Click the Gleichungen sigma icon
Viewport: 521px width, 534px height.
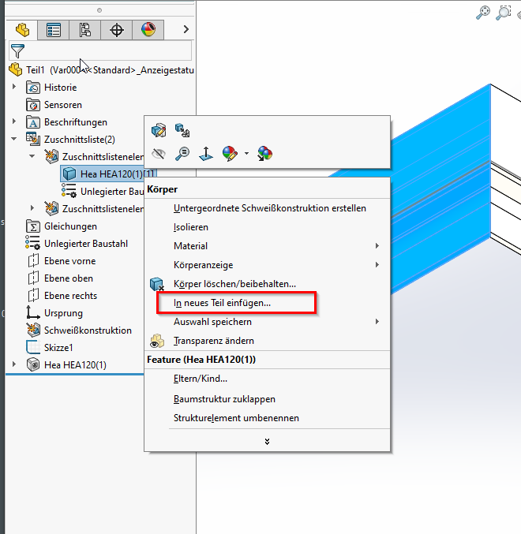(x=33, y=226)
